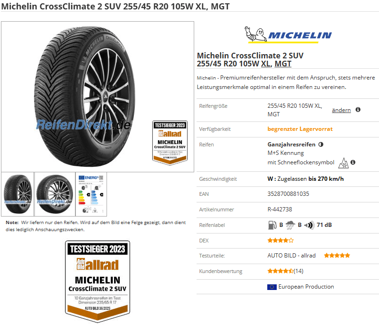Viewport: 379px width, 330px height.
Task: Select the first tire thumbnail
Action: pyautogui.click(x=17, y=194)
